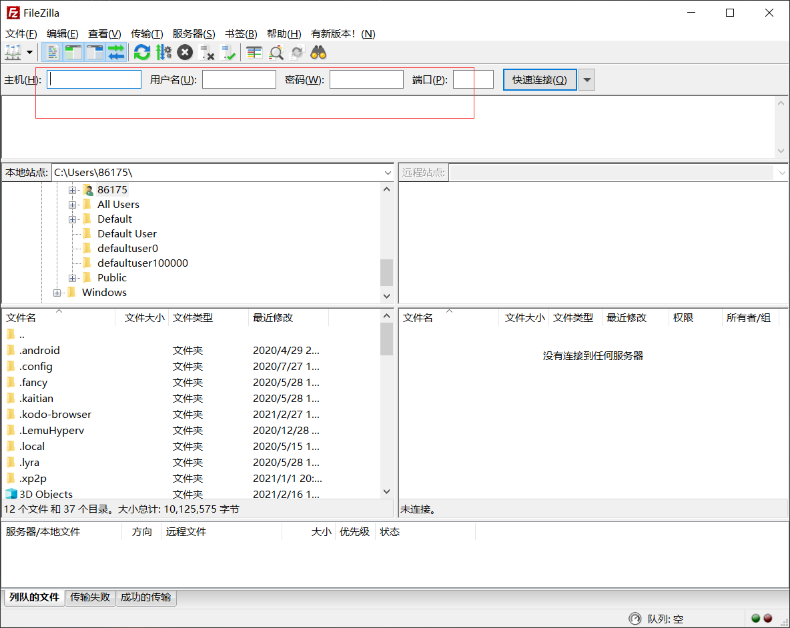Expand the 86175 tree node
Image resolution: width=790 pixels, height=628 pixels.
tap(73, 190)
